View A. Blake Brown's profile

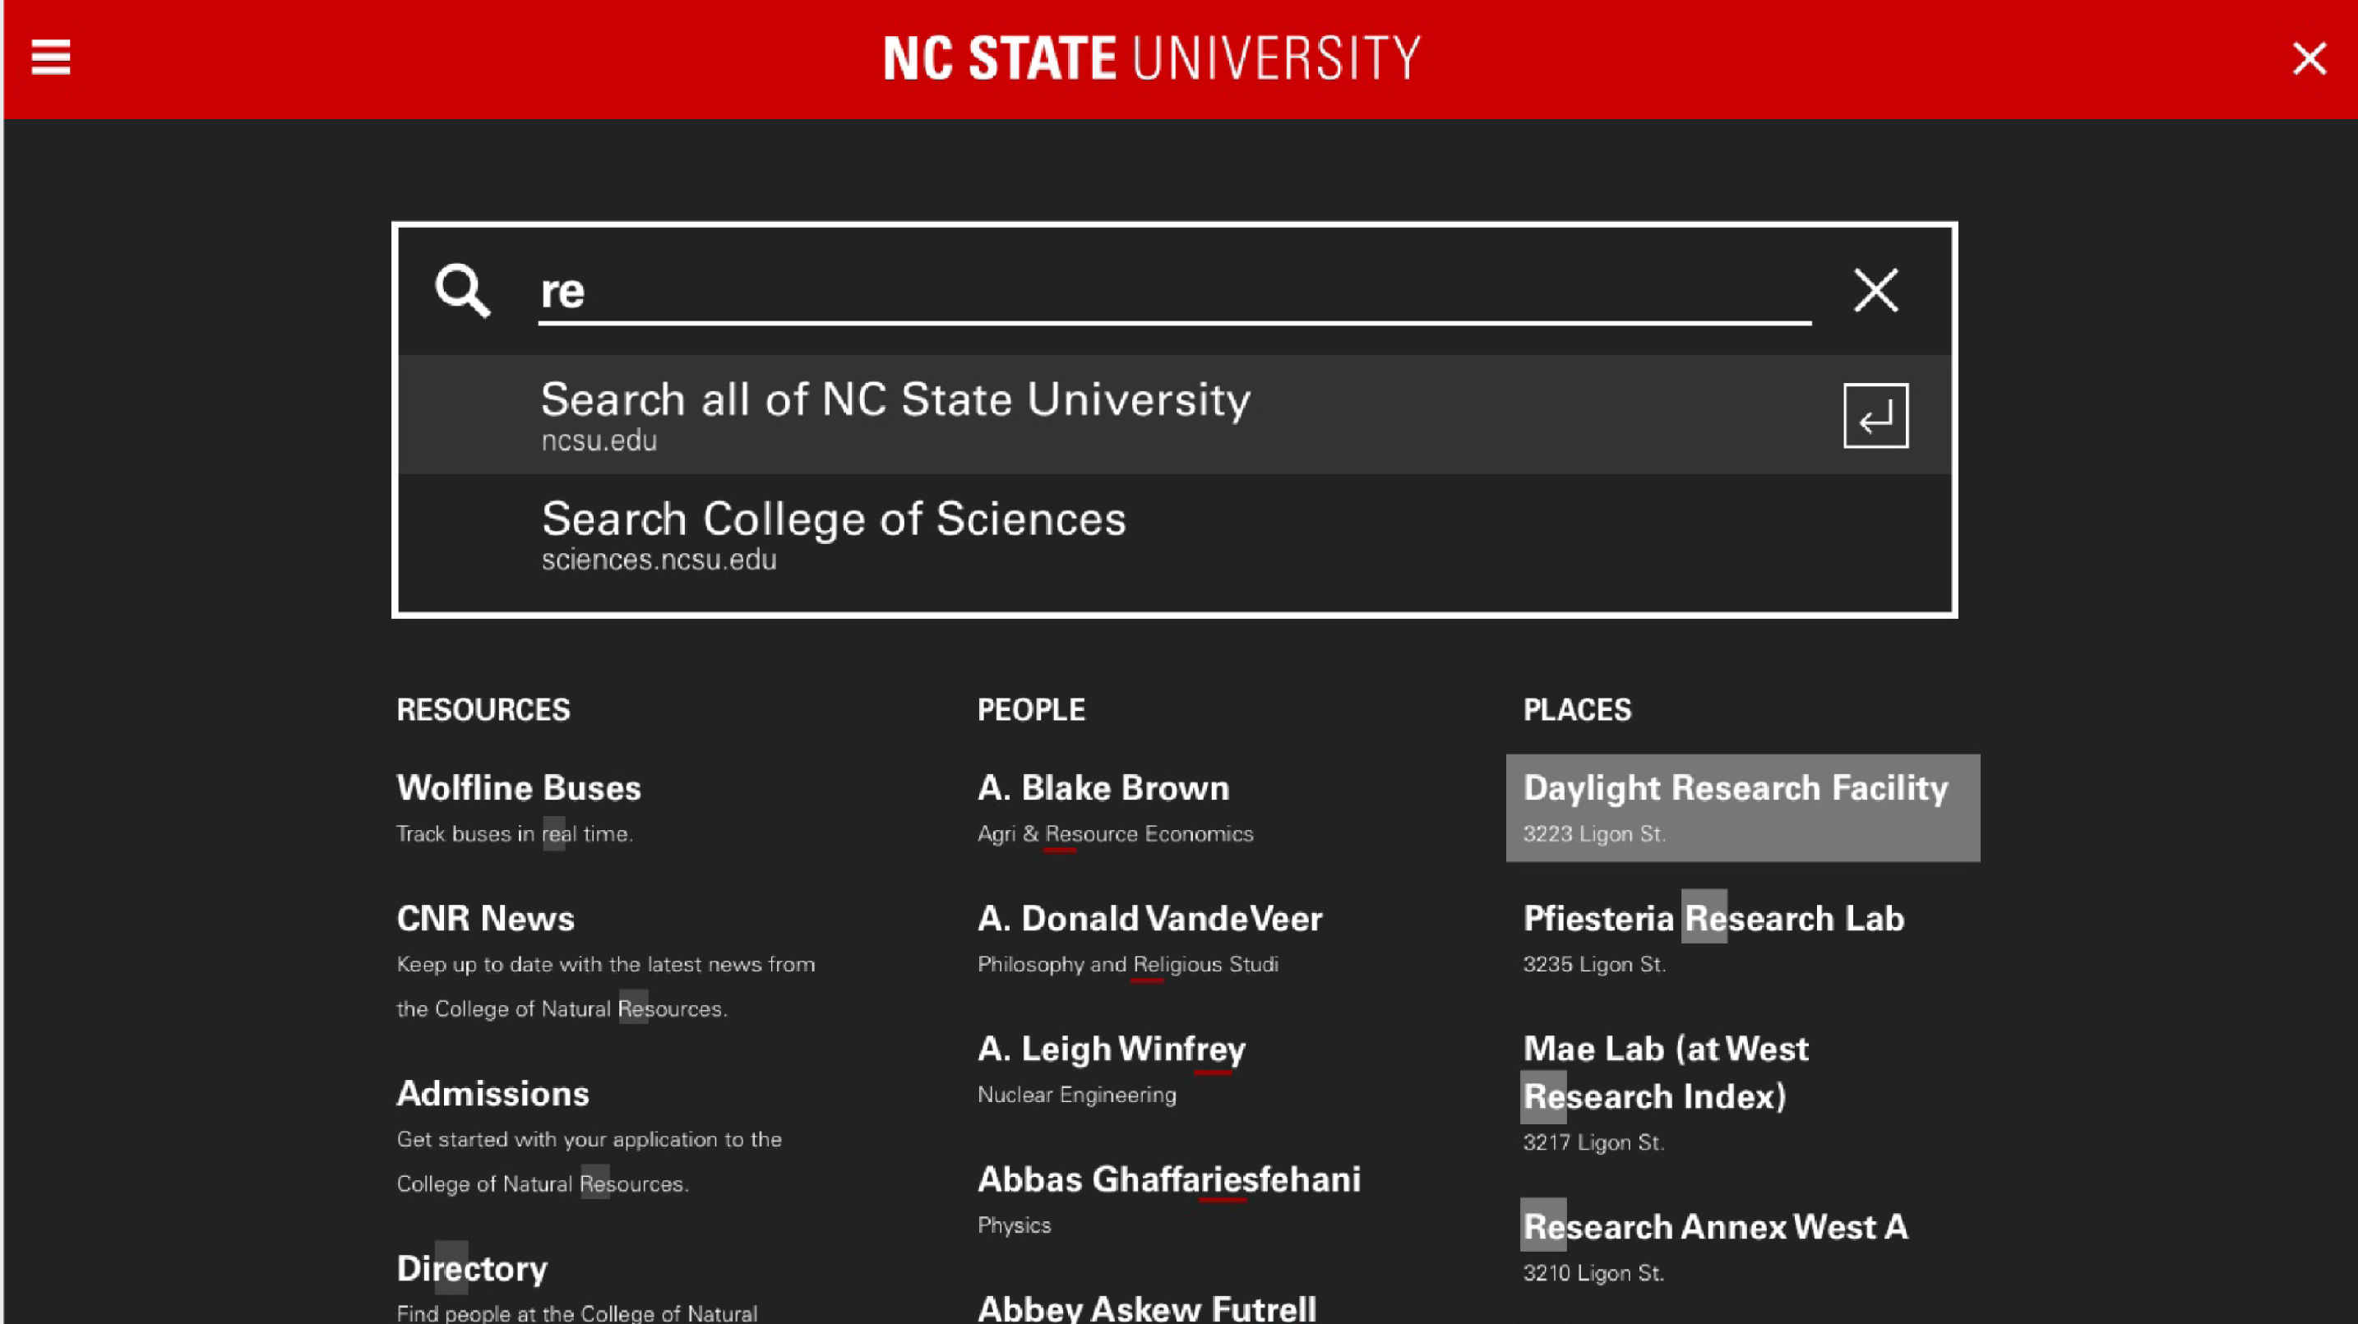pyautogui.click(x=1103, y=789)
